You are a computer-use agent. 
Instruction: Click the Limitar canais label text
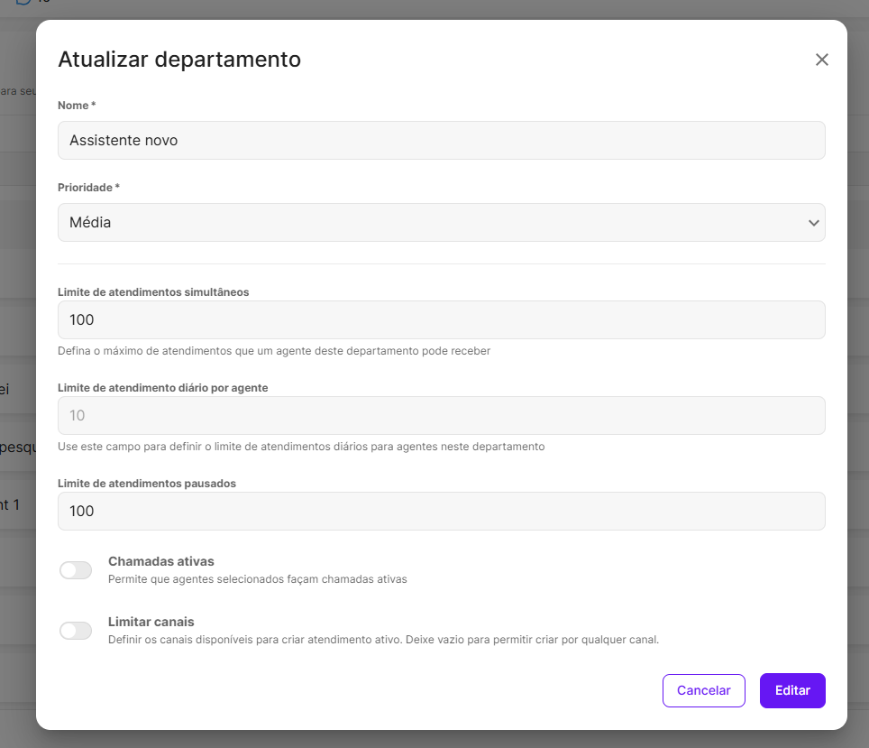coord(151,622)
